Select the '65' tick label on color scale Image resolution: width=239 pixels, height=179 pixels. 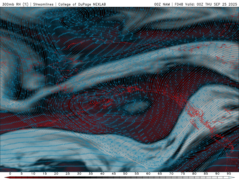(160, 174)
